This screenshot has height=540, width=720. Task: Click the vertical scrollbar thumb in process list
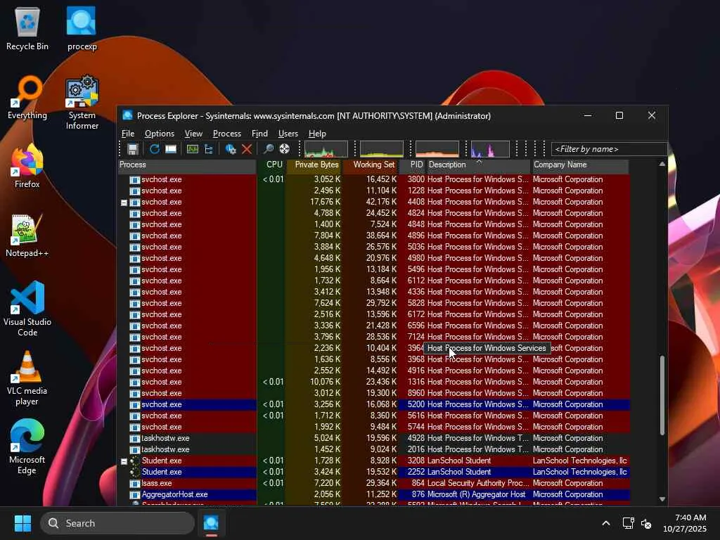click(x=662, y=395)
